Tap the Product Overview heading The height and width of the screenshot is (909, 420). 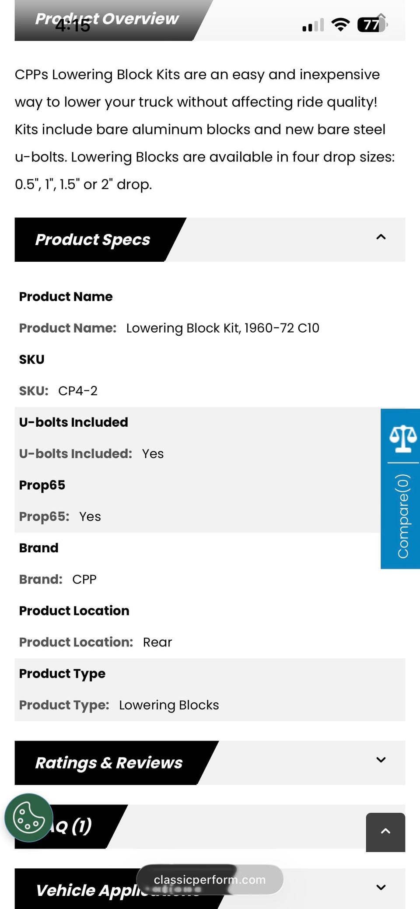(x=107, y=19)
